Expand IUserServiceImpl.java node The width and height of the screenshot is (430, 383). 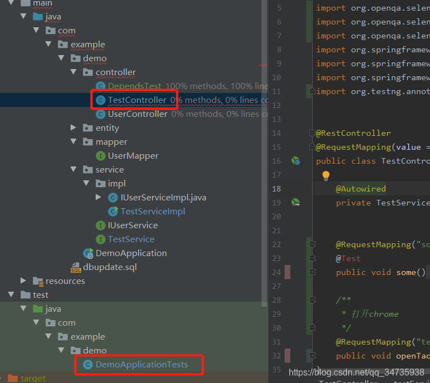(x=98, y=197)
